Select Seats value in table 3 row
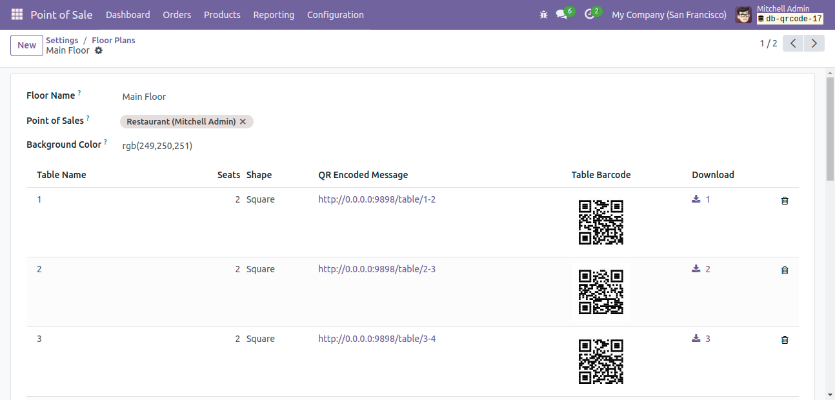 coord(237,339)
